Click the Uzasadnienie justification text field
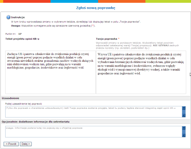The image size is (191, 149). pos(94,112)
